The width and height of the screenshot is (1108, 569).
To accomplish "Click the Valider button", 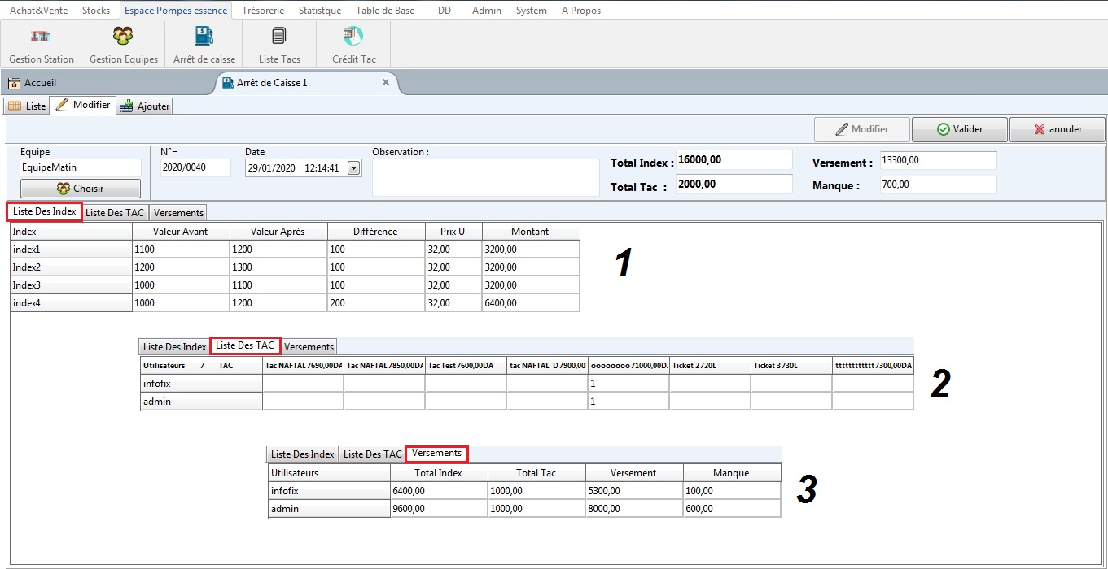I will click(959, 129).
